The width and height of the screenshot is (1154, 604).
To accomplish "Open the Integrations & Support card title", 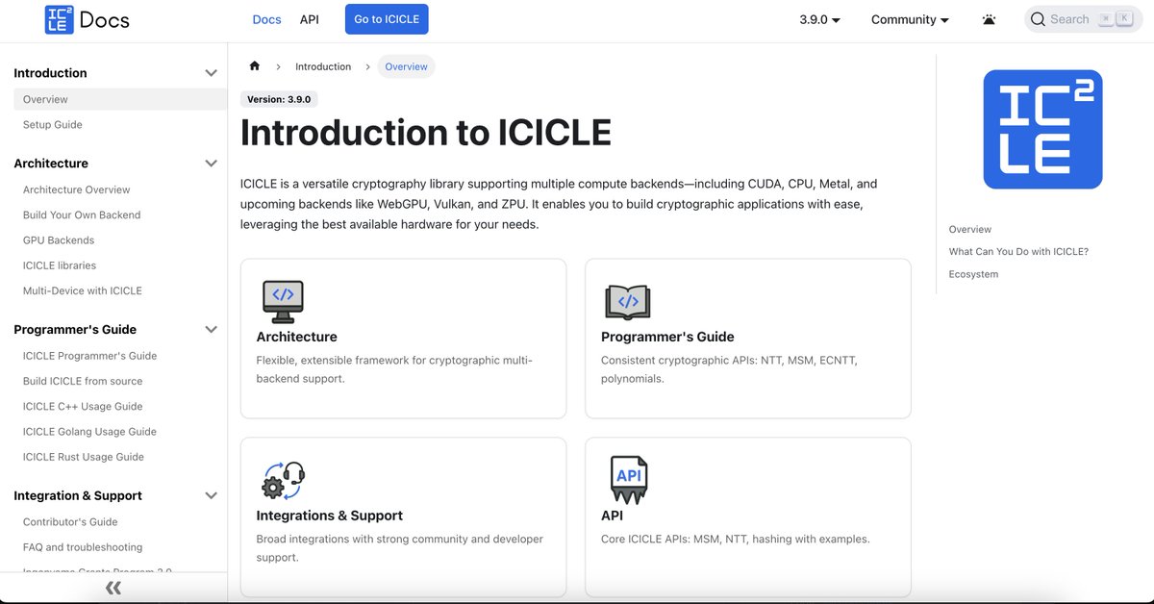I will [x=329, y=516].
